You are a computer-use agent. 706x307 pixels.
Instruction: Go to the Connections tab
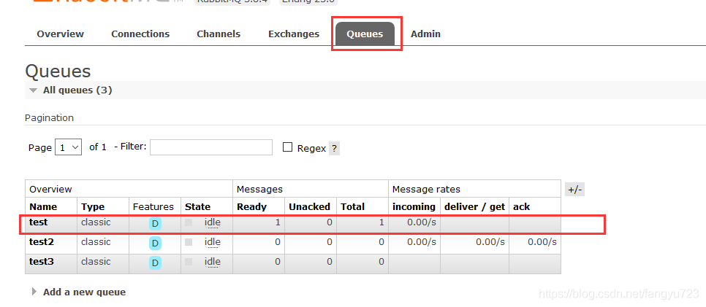[140, 34]
